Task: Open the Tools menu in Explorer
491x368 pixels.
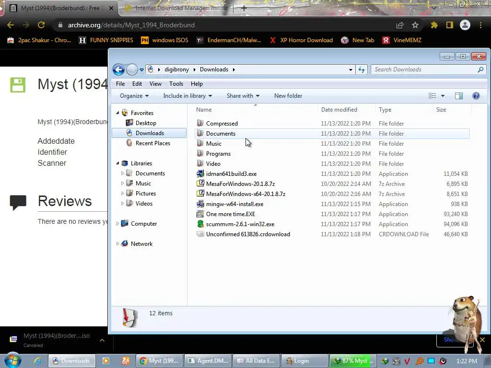Action: tap(176, 84)
